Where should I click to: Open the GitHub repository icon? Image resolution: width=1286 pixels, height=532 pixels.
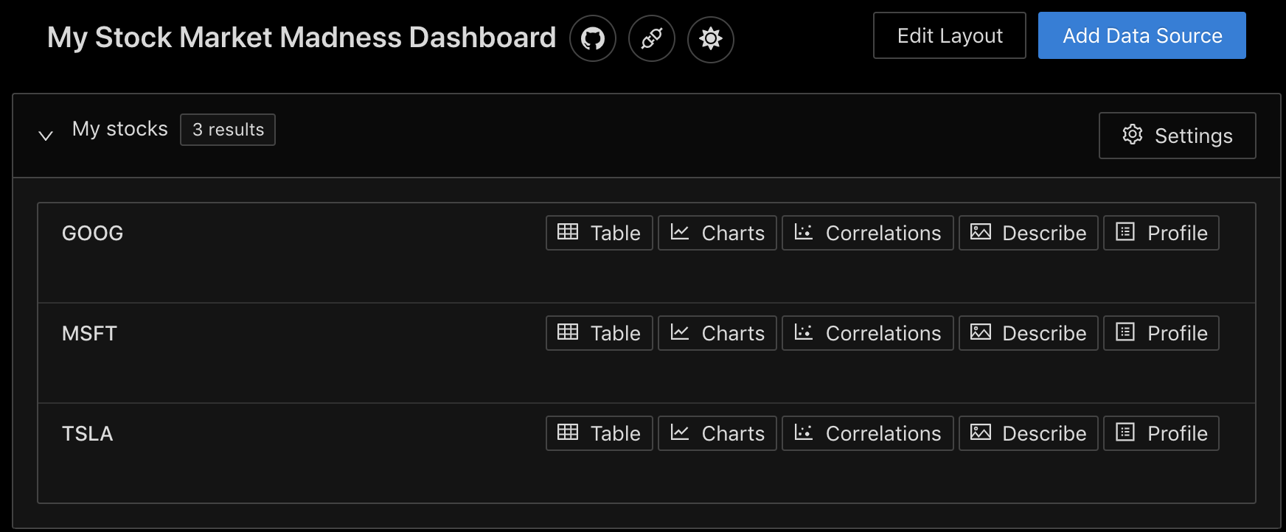(x=593, y=38)
